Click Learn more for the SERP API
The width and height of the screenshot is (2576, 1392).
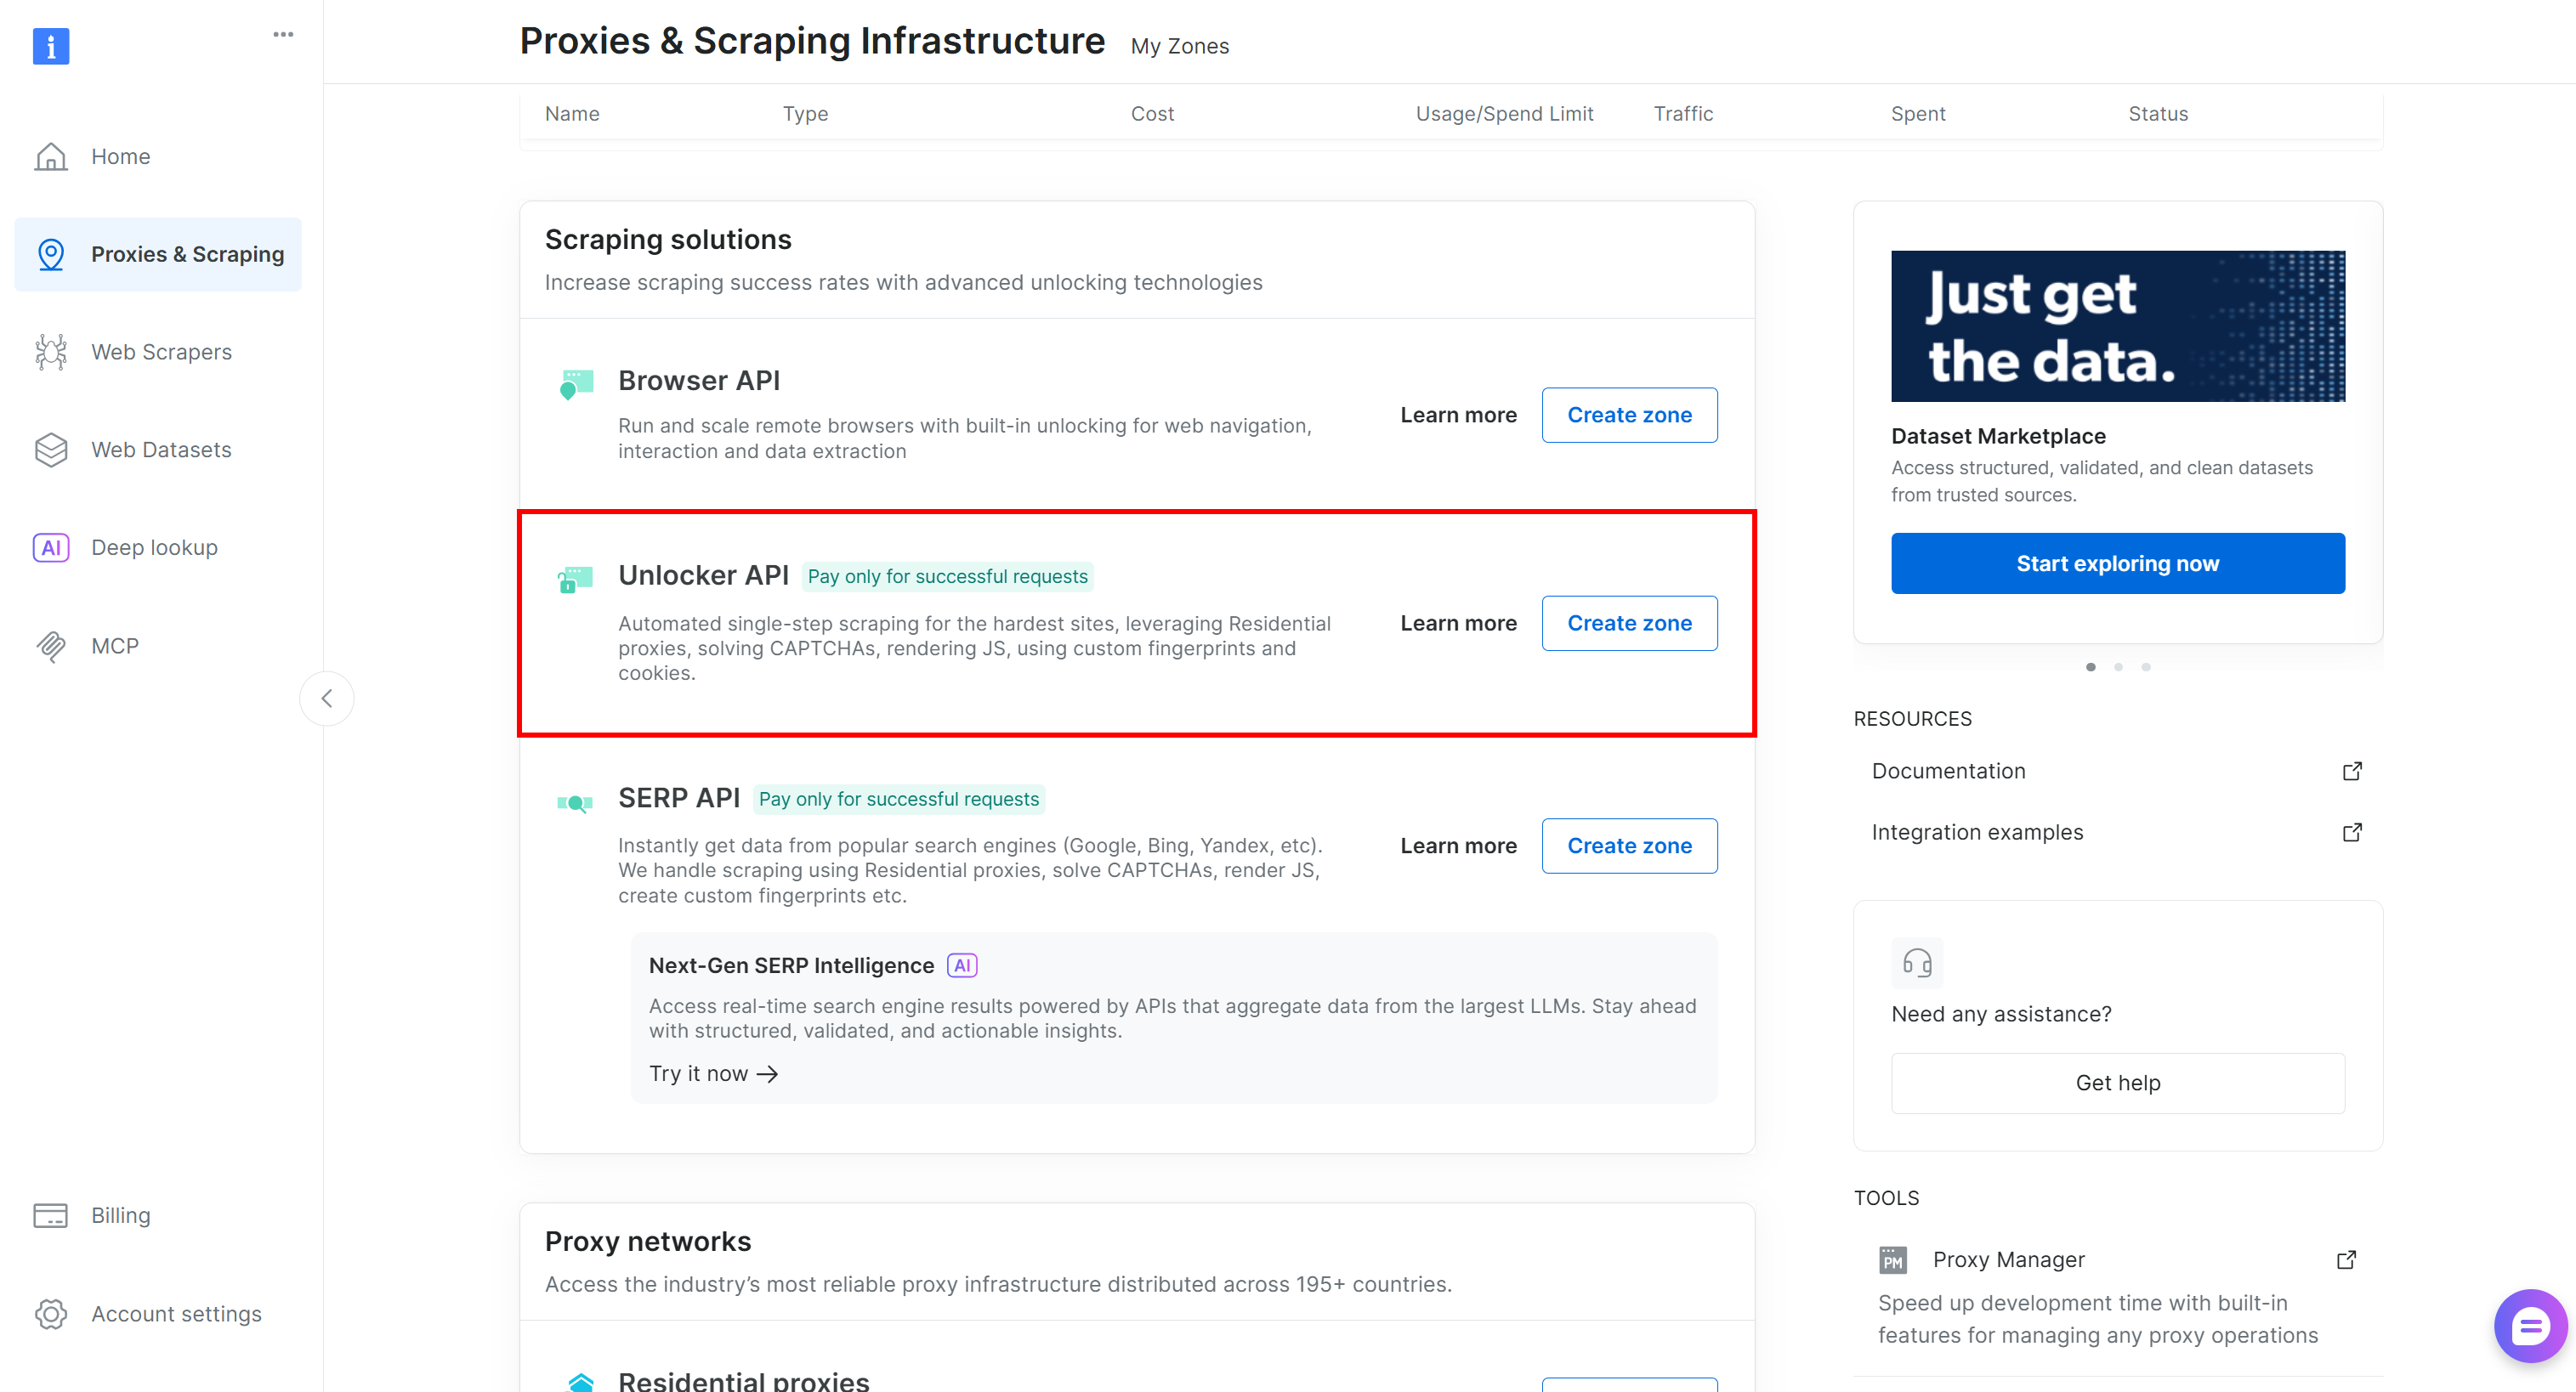[x=1458, y=846]
